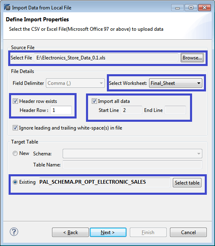This screenshot has height=246, width=215.
Task: Click the Import Data window title icon
Action: (7, 7)
